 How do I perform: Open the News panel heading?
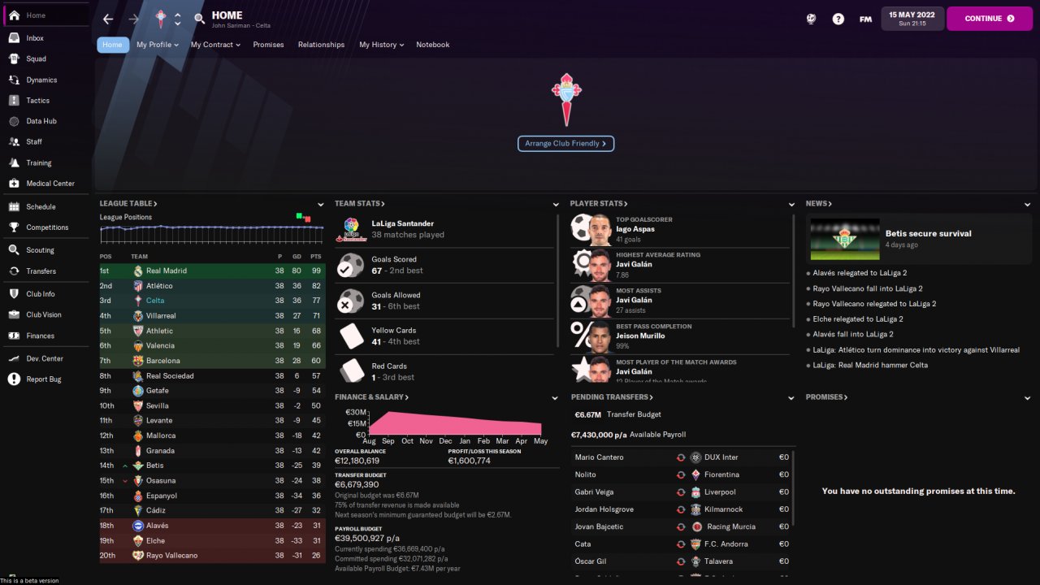pos(819,204)
